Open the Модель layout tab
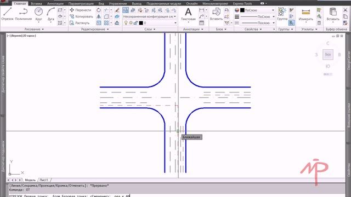 (30, 180)
